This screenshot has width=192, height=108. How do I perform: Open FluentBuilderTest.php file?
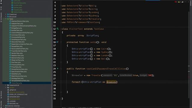(19, 51)
